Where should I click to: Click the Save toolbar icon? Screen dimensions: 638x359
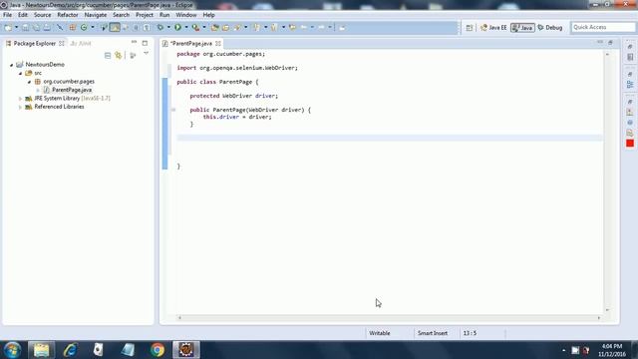25,27
